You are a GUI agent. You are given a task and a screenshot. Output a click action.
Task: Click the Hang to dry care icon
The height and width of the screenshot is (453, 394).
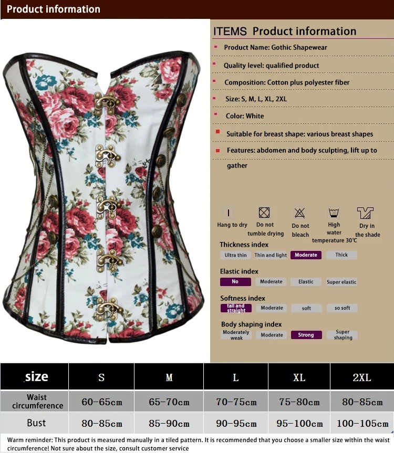tap(229, 213)
